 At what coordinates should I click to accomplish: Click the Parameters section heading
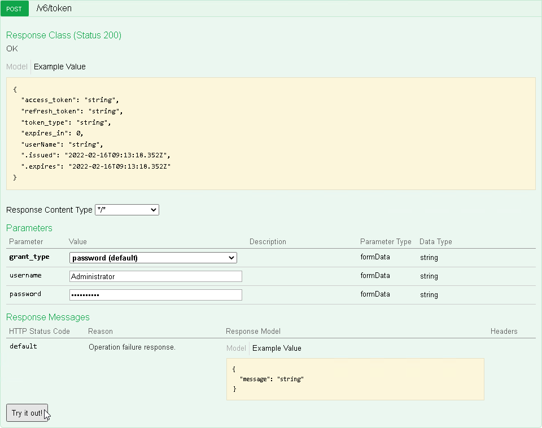coord(29,228)
